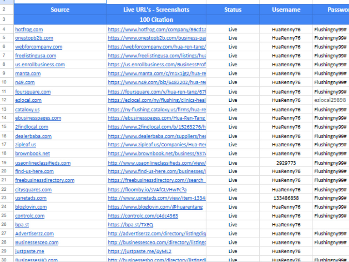The width and height of the screenshot is (349, 262).
Task: Open the usnetads.com/view live URL
Action: click(157, 198)
